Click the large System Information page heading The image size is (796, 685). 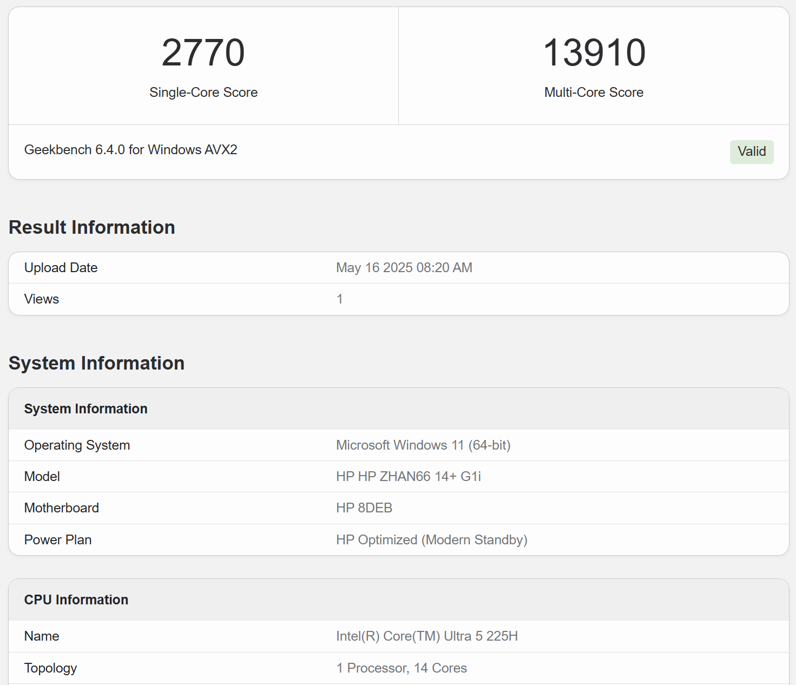pyautogui.click(x=96, y=363)
